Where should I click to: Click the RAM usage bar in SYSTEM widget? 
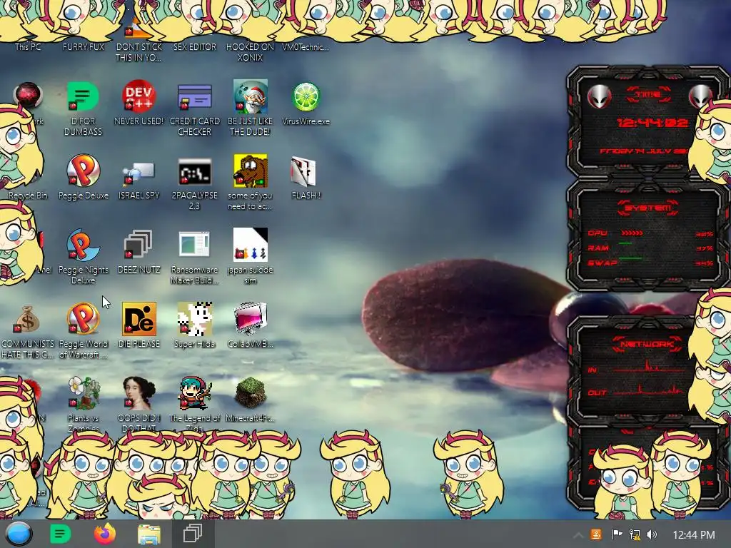point(625,243)
